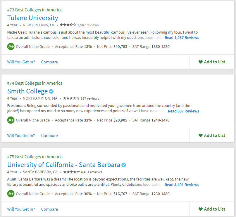The height and width of the screenshot is (217, 236).
Task: Click Read 887 Reviews for Smith College
Action: point(183,111)
